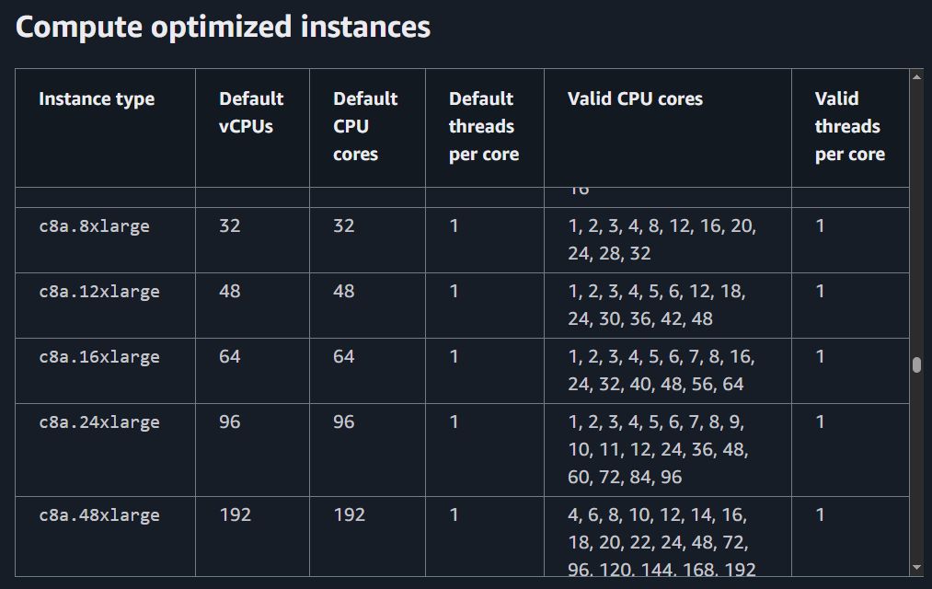This screenshot has width=932, height=589.
Task: Click the Default threads per core header
Action: [483, 126]
